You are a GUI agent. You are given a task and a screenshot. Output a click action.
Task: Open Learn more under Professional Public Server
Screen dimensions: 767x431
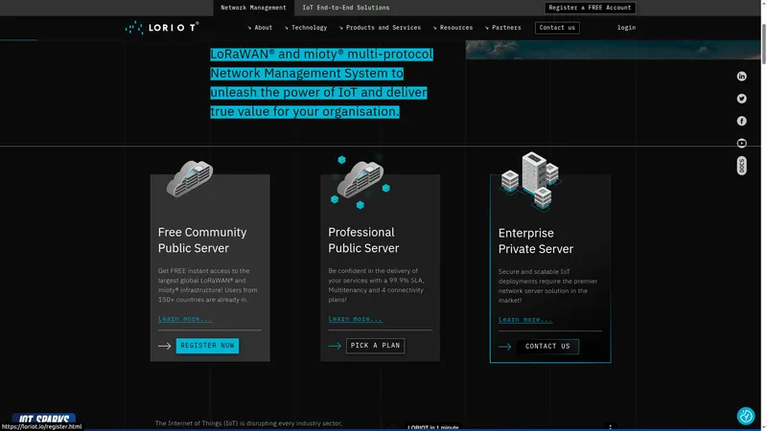(355, 319)
